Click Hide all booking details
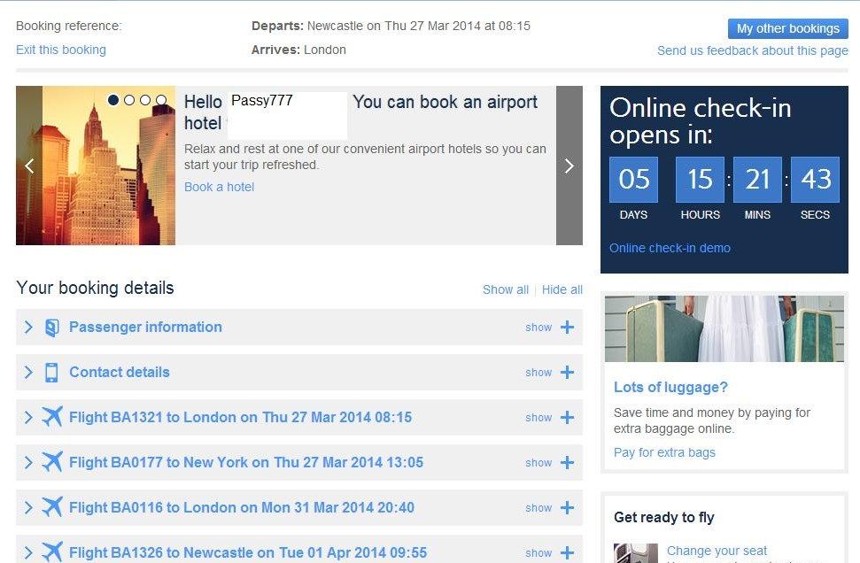 [x=562, y=289]
